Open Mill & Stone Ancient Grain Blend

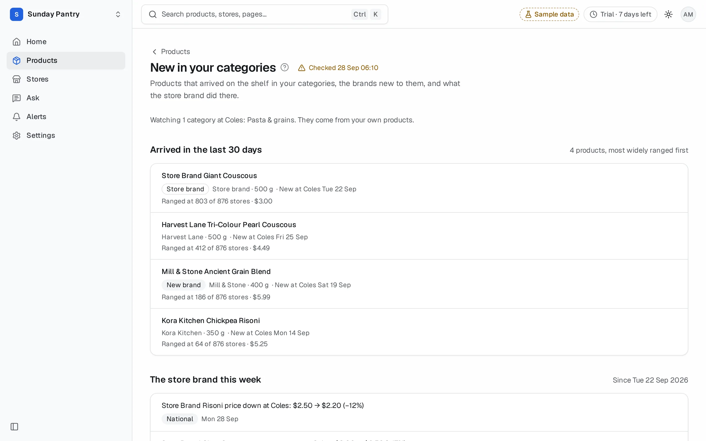pos(216,271)
